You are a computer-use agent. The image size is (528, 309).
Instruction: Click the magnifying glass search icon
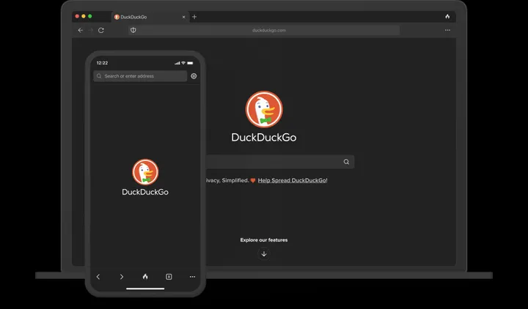pyautogui.click(x=346, y=162)
